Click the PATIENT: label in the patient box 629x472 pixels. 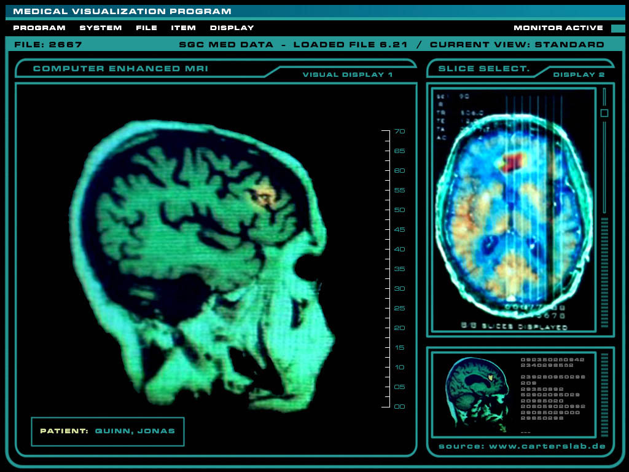(64, 431)
